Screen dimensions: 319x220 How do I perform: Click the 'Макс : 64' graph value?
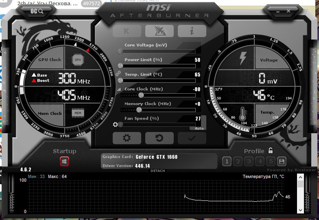click(x=57, y=176)
